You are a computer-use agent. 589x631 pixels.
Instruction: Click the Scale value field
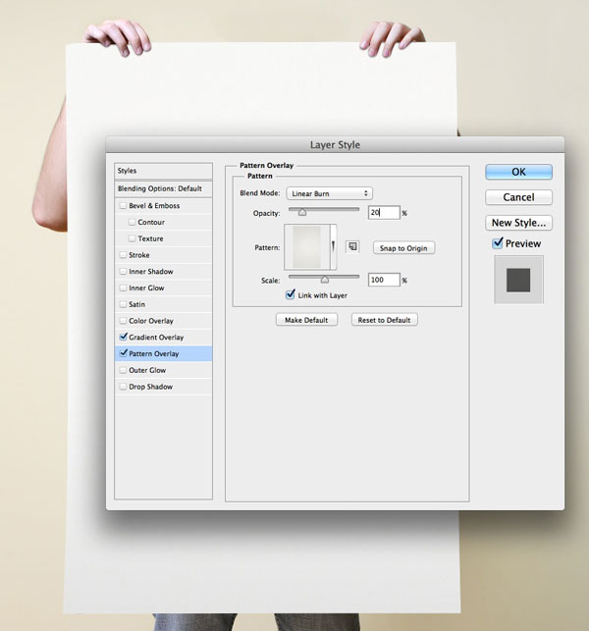click(x=384, y=280)
